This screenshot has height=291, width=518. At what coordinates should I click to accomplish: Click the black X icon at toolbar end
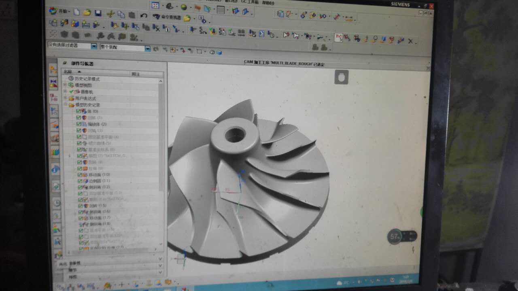(x=410, y=41)
